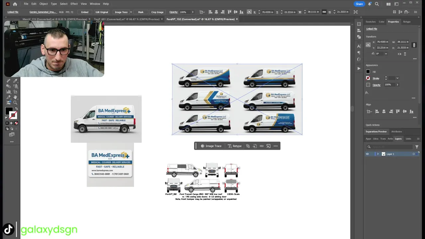Open the Image Trace presets dropdown arrow

[x=131, y=12]
